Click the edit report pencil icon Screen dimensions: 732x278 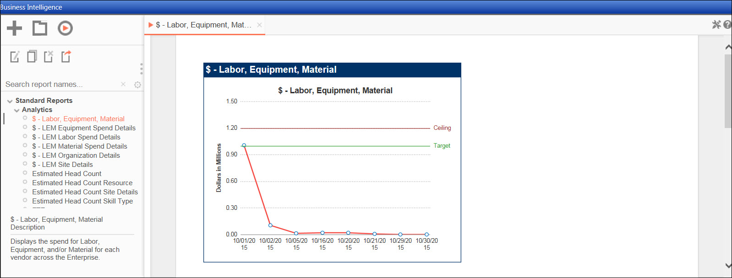tap(15, 57)
